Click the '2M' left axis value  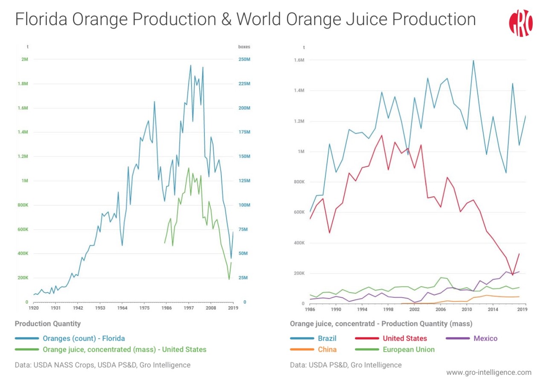point(24,59)
